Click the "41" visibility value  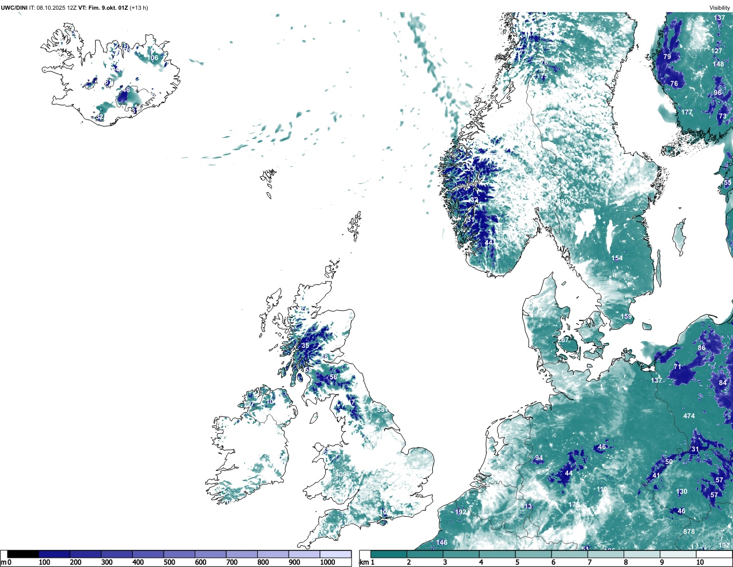pos(656,475)
